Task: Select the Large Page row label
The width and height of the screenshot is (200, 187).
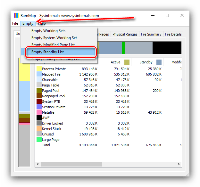Action: tap(51, 140)
